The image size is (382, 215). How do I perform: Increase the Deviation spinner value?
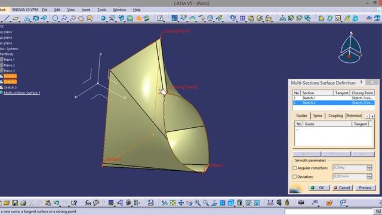[369, 175]
